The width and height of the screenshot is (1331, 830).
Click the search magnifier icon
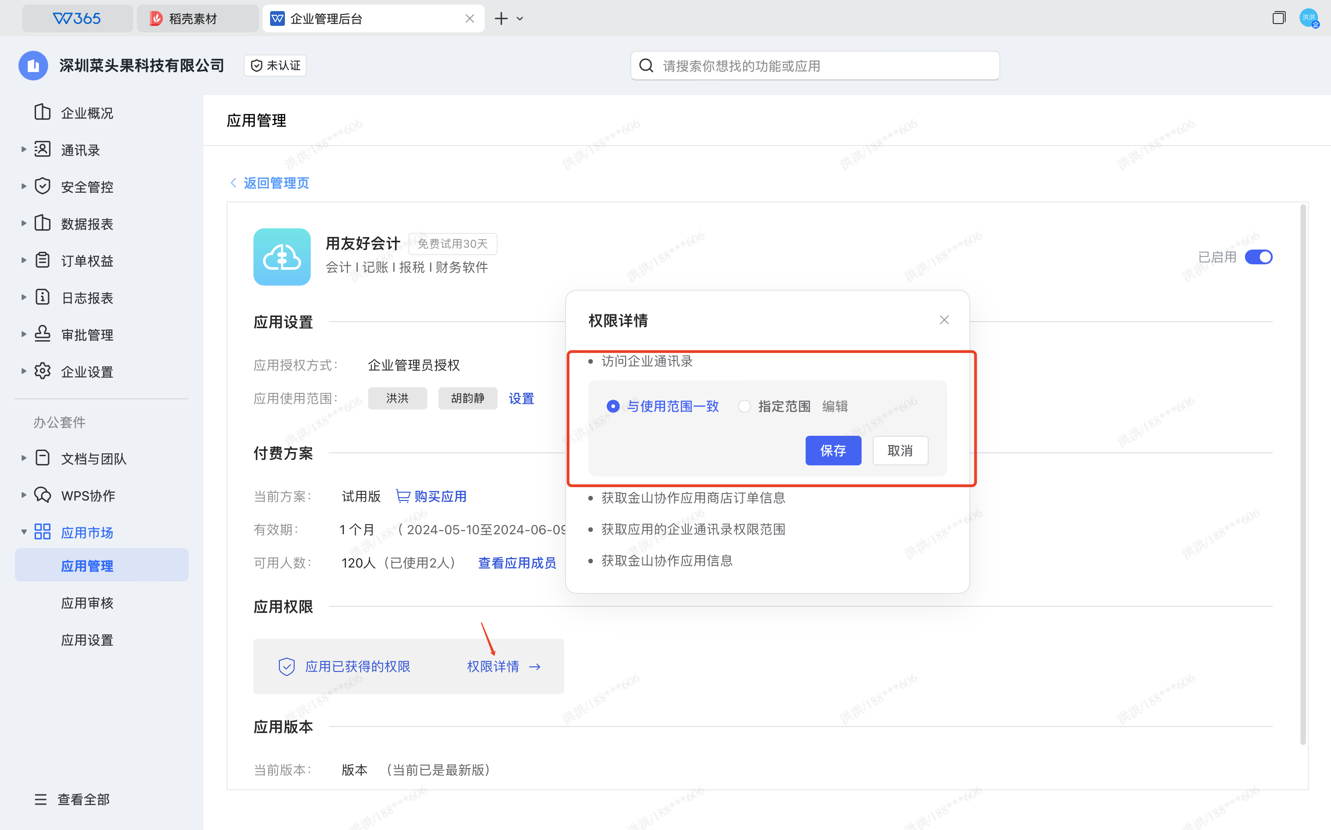coord(647,66)
